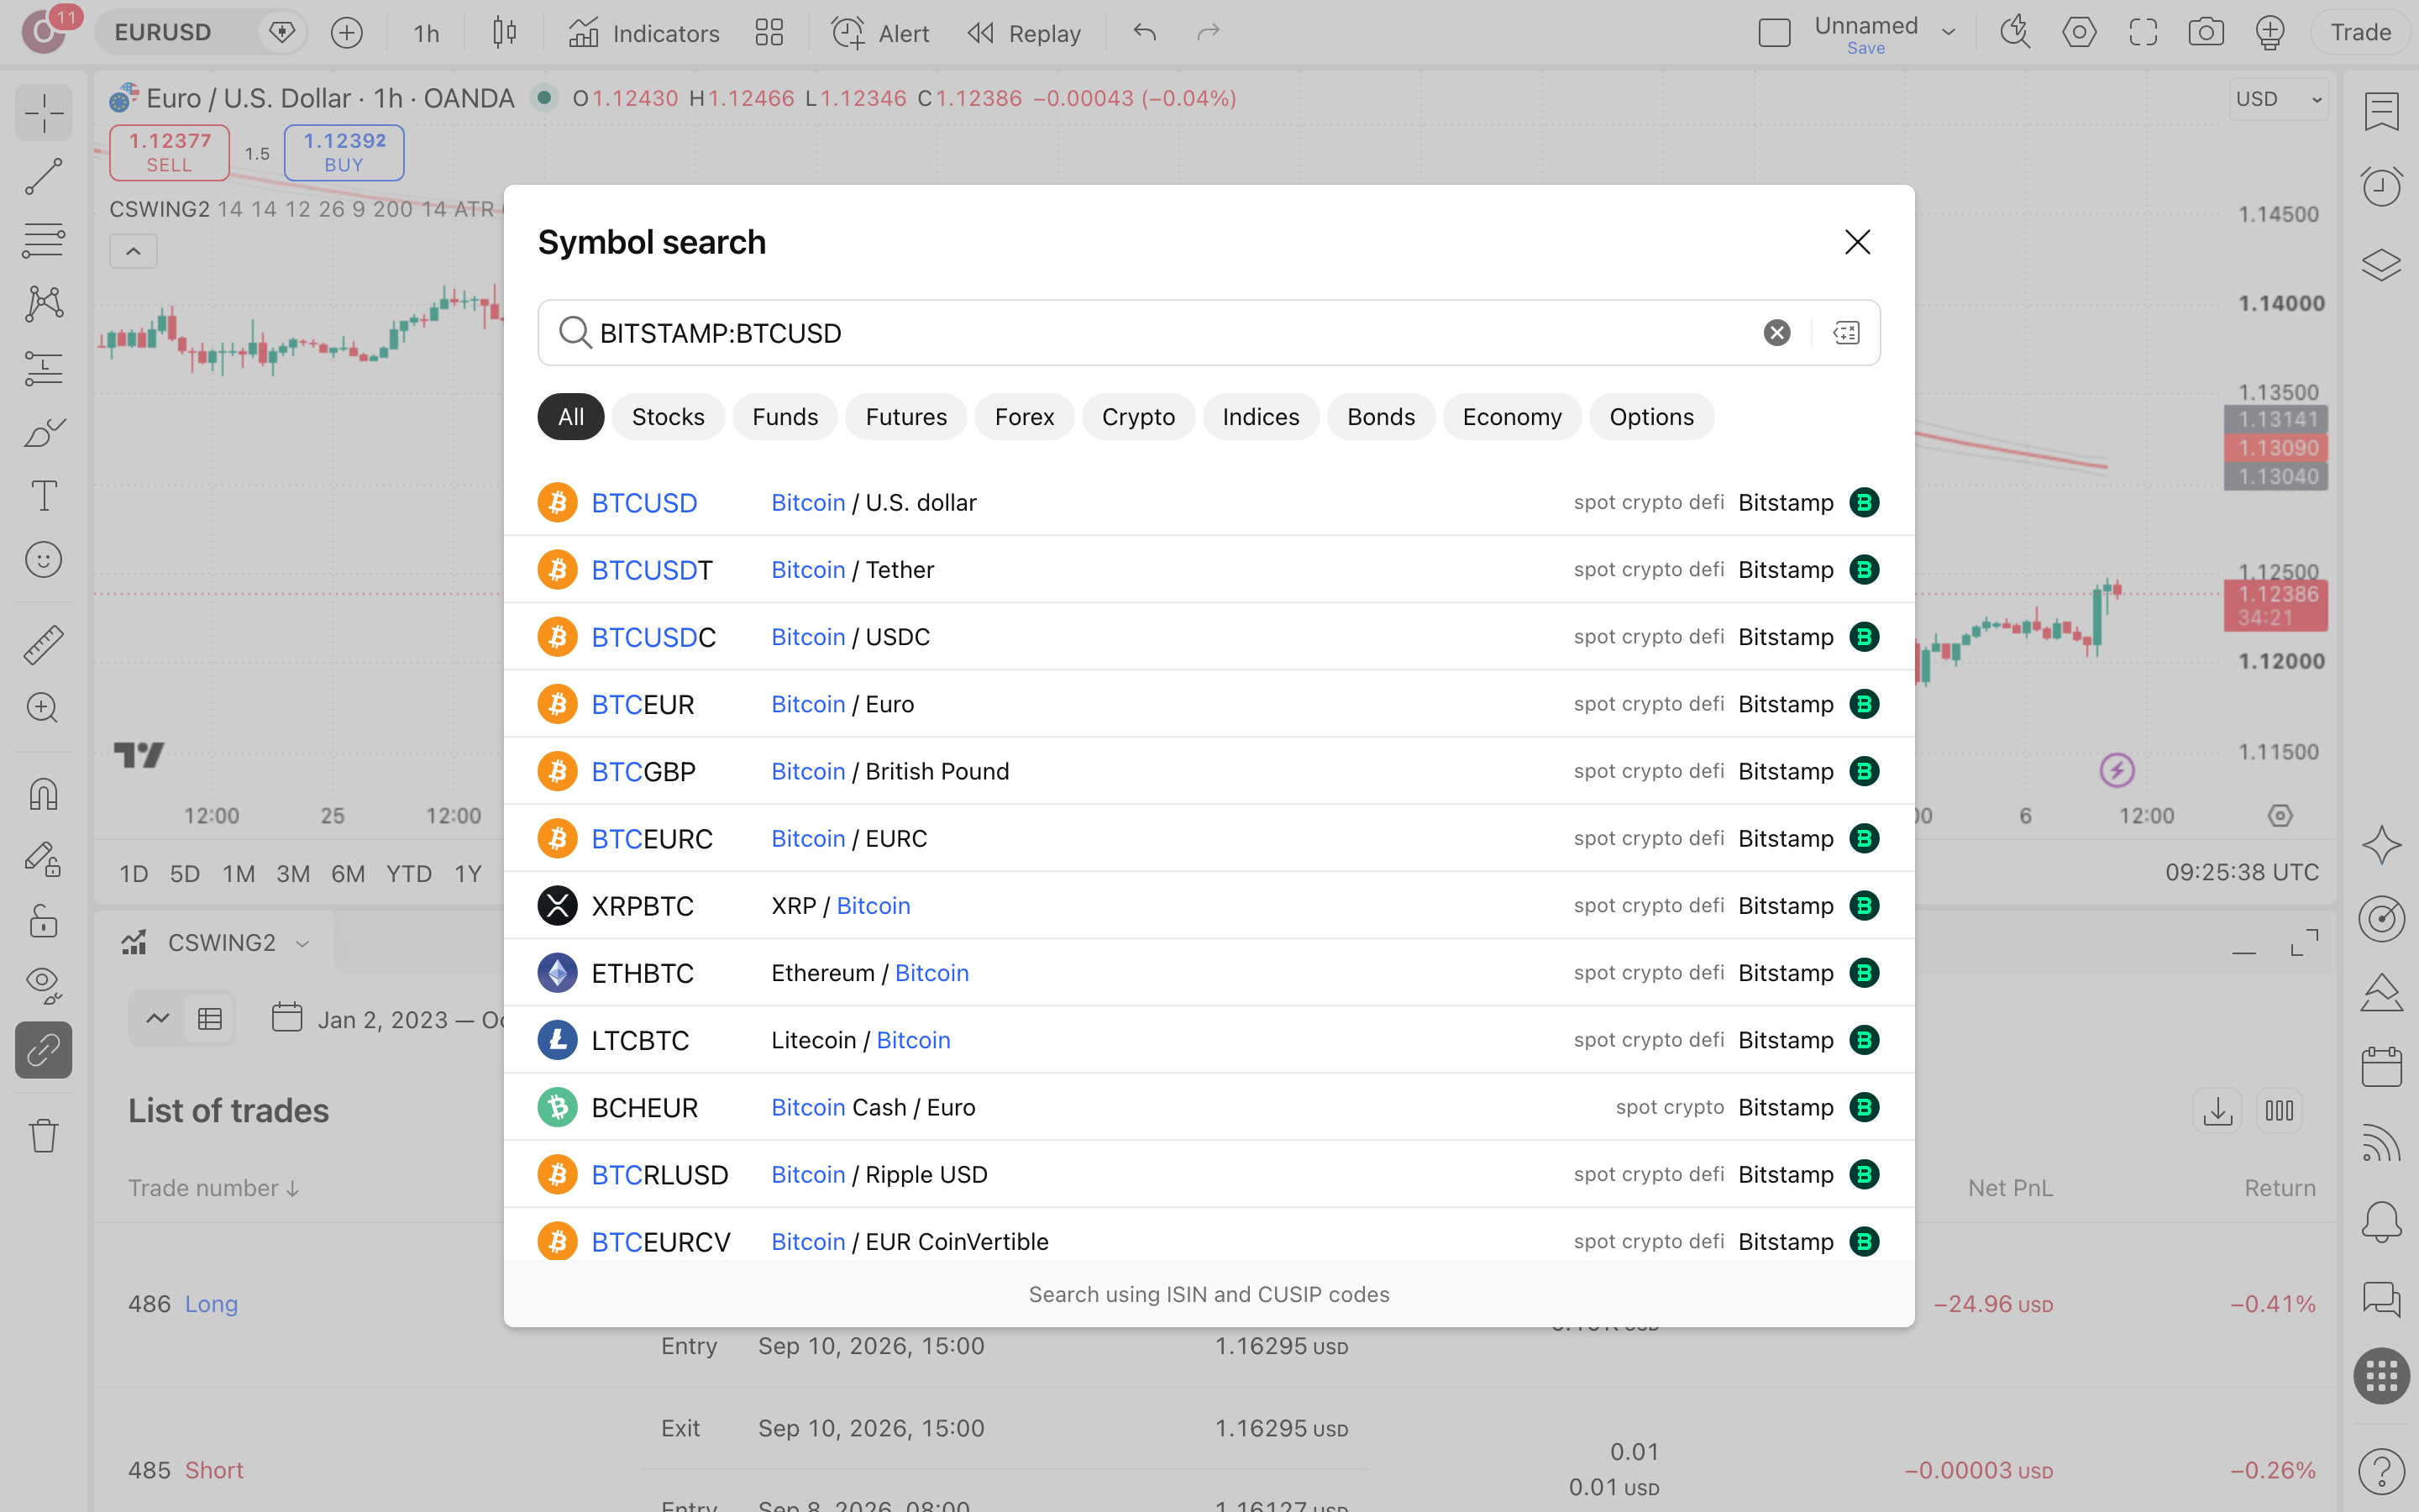The width and height of the screenshot is (2419, 1512).
Task: Open the alerts clock panel on right sidebar
Action: pyautogui.click(x=2382, y=187)
